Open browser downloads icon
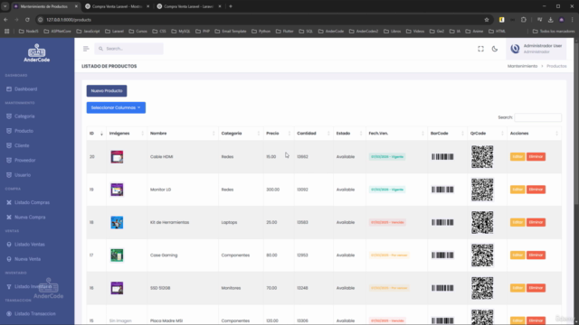This screenshot has width=579, height=325. tap(550, 20)
